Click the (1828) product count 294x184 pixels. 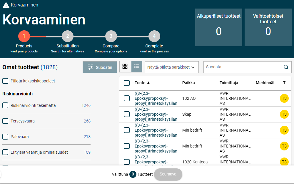49,67
